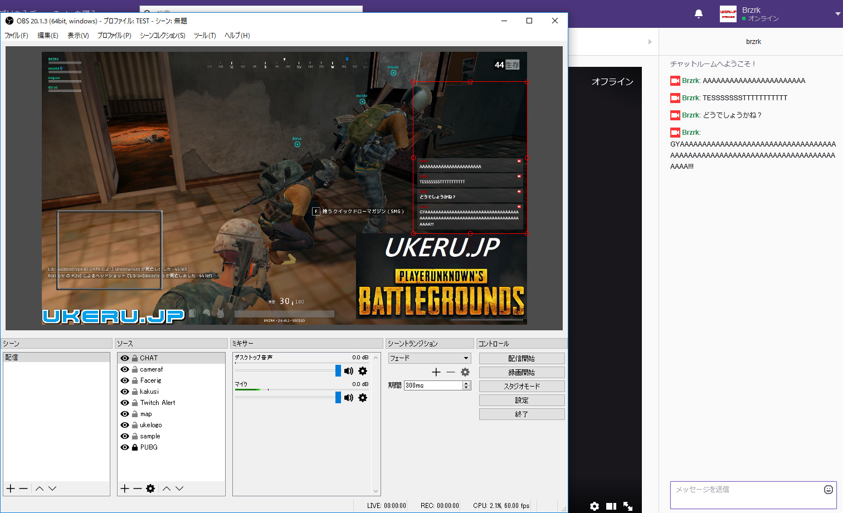This screenshot has height=513, width=843.
Task: Click the desktop audio volume slider handle
Action: point(338,371)
